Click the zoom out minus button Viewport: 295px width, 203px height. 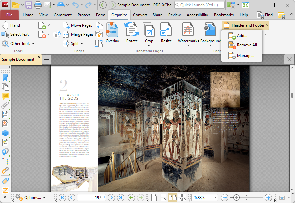(225, 198)
